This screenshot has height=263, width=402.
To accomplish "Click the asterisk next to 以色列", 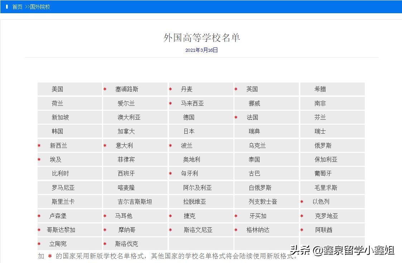I will tap(301, 202).
